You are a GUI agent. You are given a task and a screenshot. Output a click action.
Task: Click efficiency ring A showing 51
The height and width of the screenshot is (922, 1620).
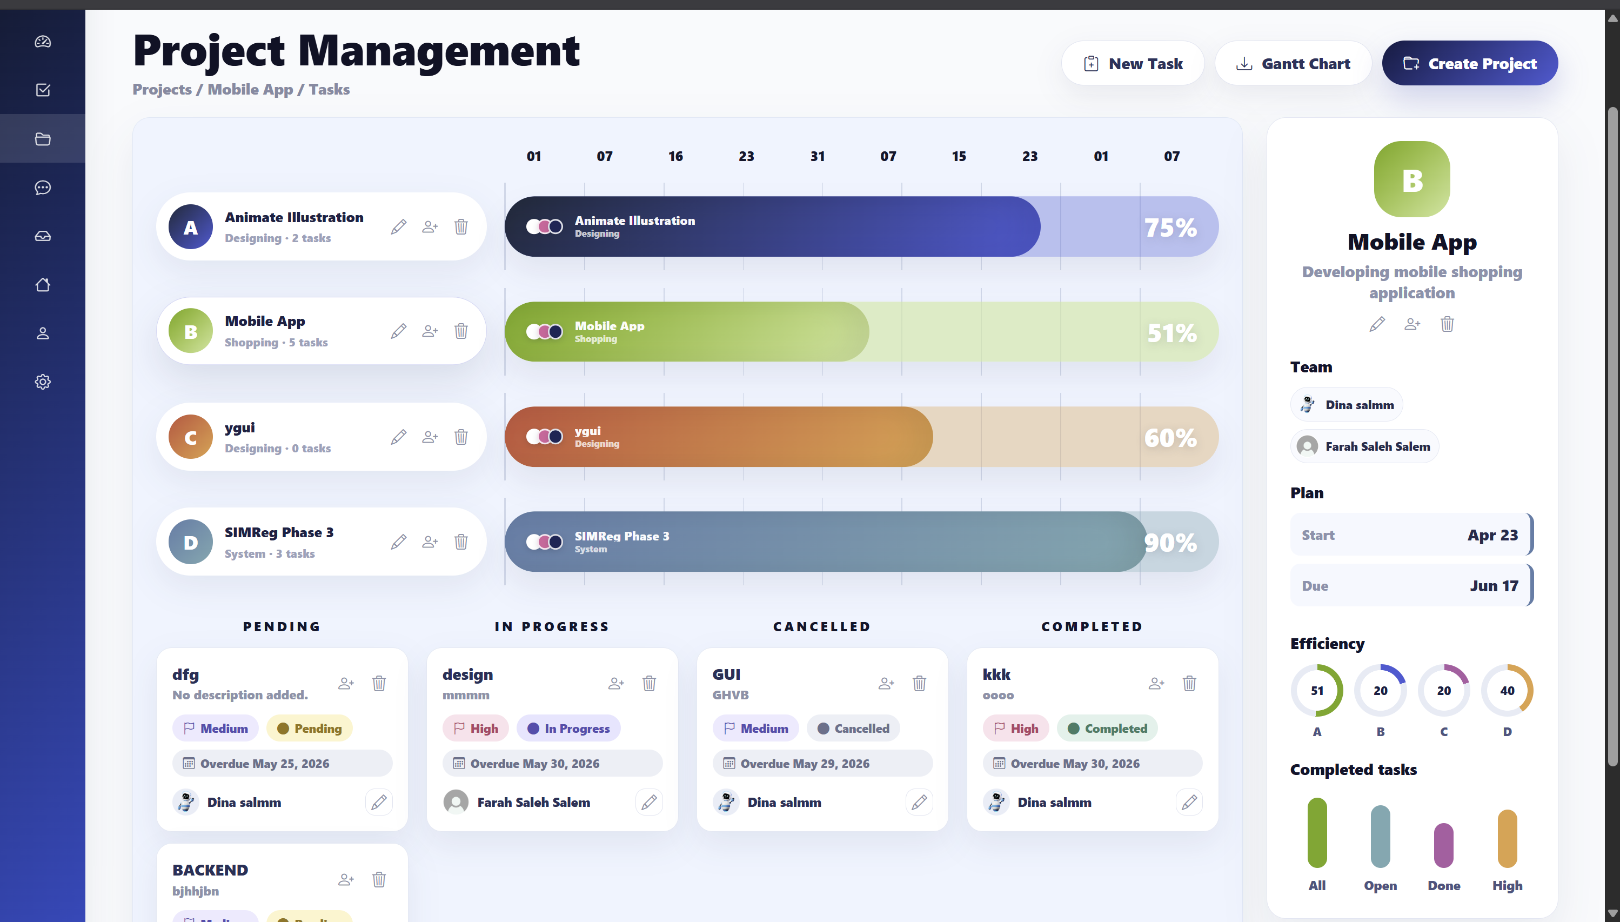click(1317, 691)
